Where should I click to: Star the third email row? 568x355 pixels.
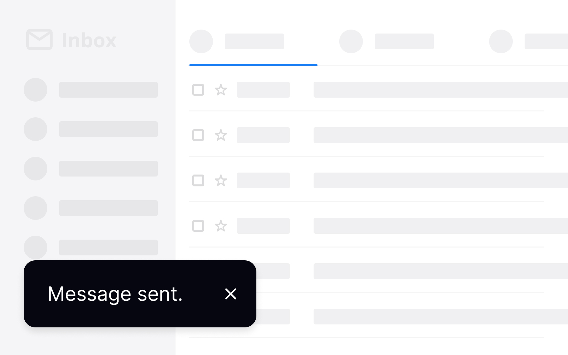coord(221,180)
